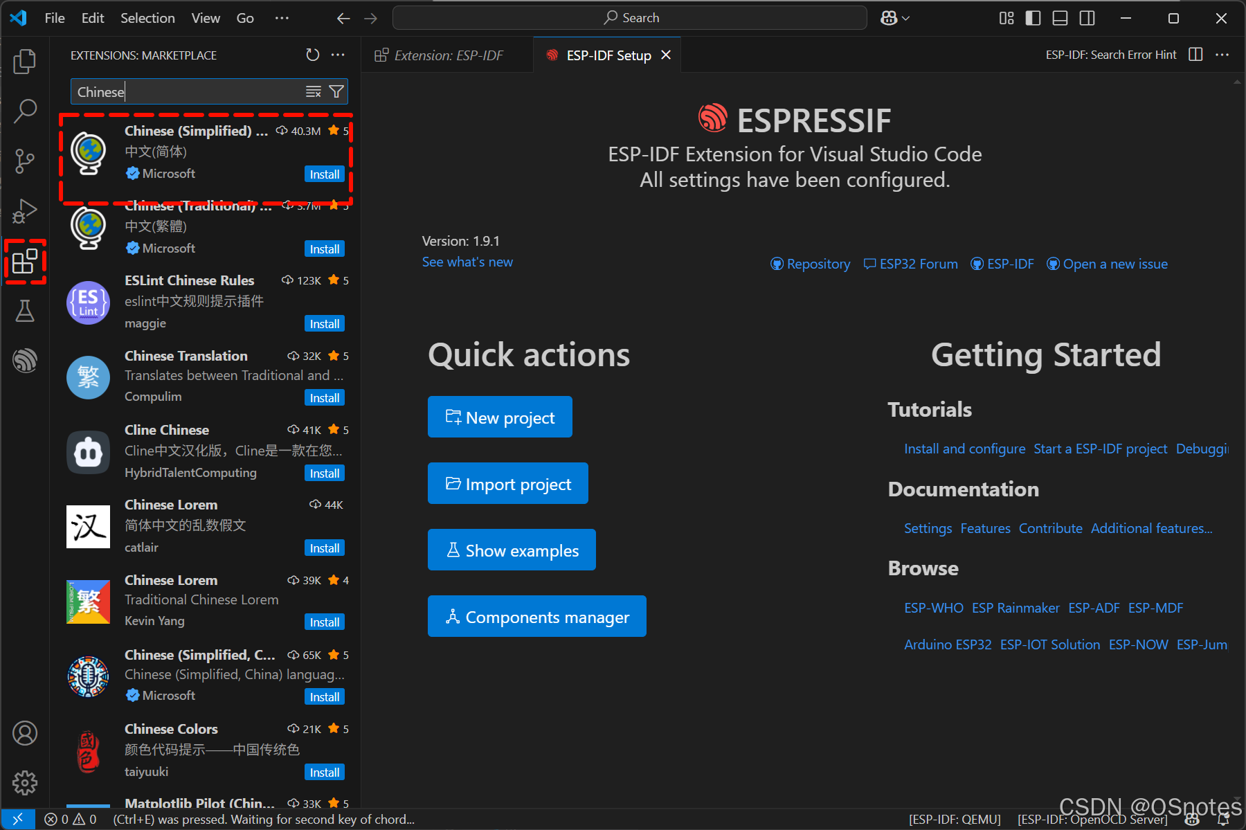Open the Testing flask view
The width and height of the screenshot is (1246, 830).
[25, 311]
